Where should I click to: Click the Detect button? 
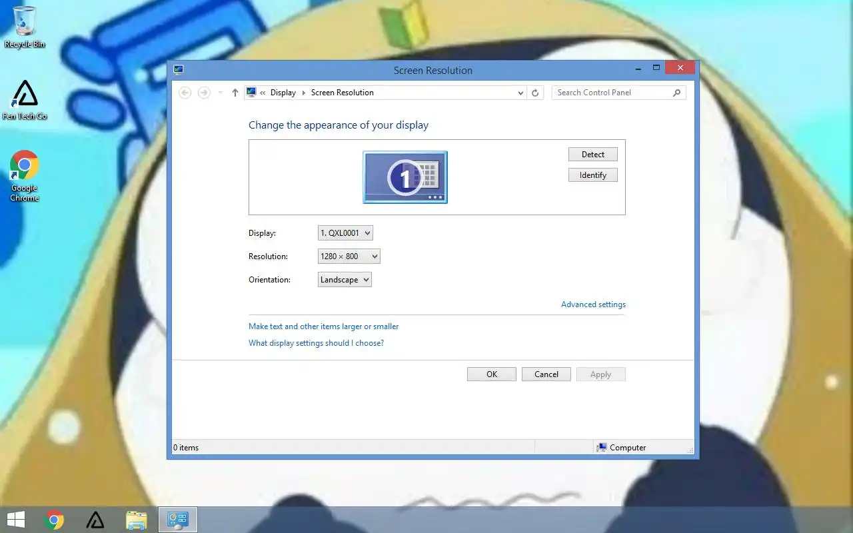593,155
